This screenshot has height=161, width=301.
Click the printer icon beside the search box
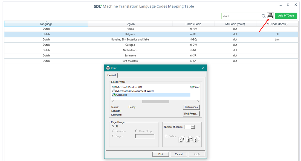(x=270, y=16)
